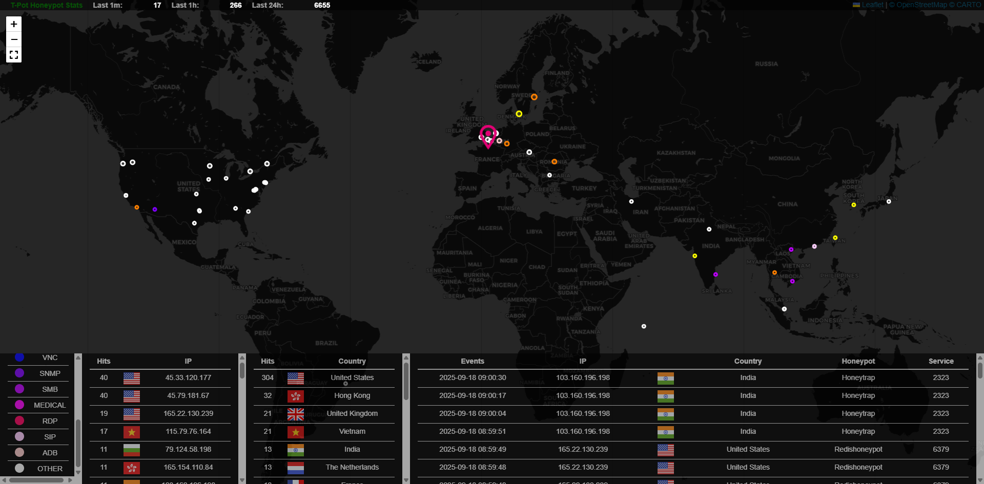Click the Honeypot column header
The height and width of the screenshot is (484, 984).
point(858,361)
